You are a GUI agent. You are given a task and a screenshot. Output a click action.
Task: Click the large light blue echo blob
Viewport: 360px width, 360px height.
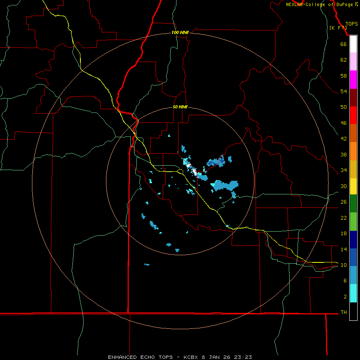(226, 185)
